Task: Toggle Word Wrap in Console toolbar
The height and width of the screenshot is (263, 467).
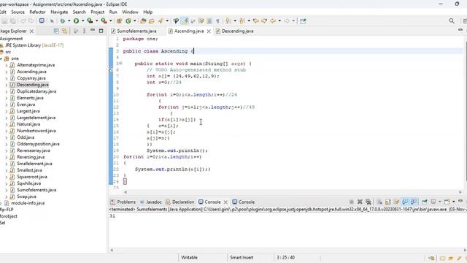Action: tap(396, 202)
